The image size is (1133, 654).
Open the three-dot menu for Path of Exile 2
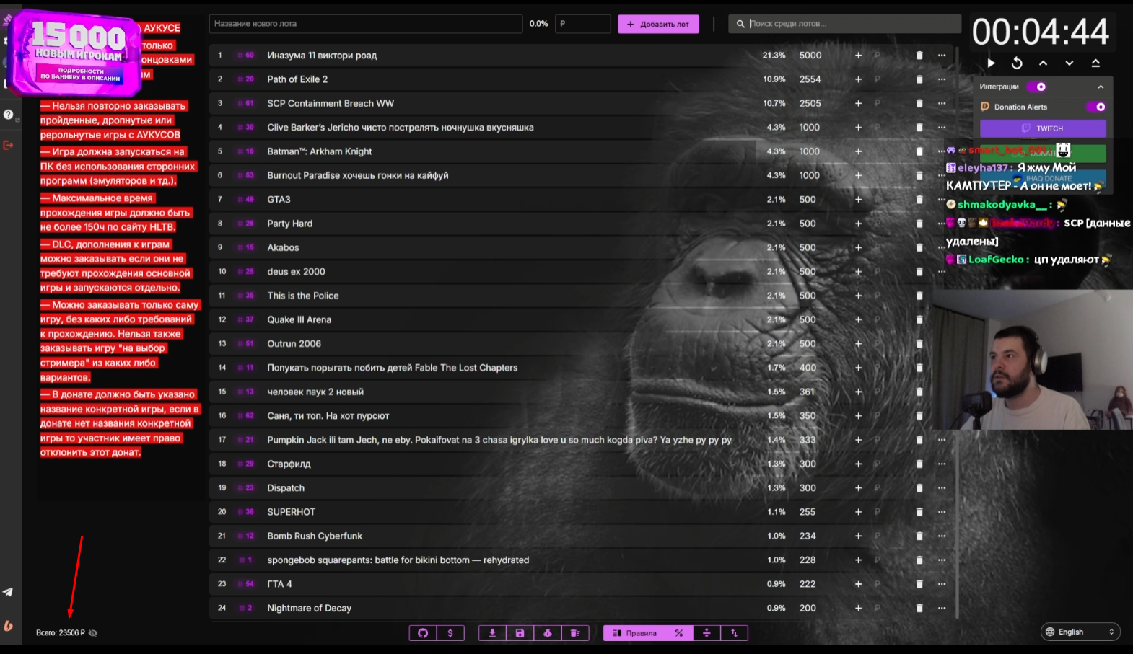coord(942,79)
